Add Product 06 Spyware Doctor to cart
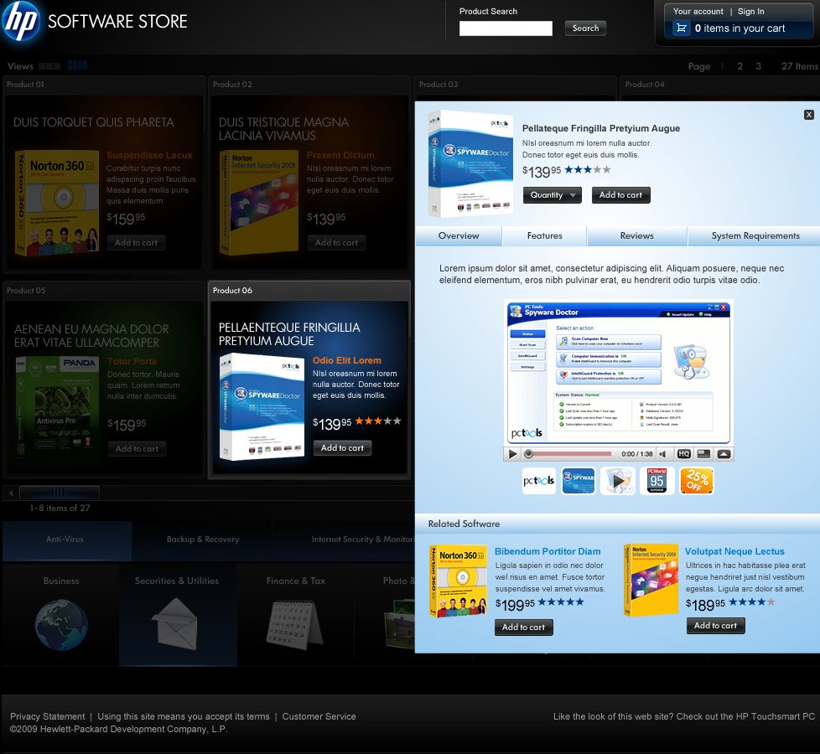The width and height of the screenshot is (820, 754). [343, 448]
